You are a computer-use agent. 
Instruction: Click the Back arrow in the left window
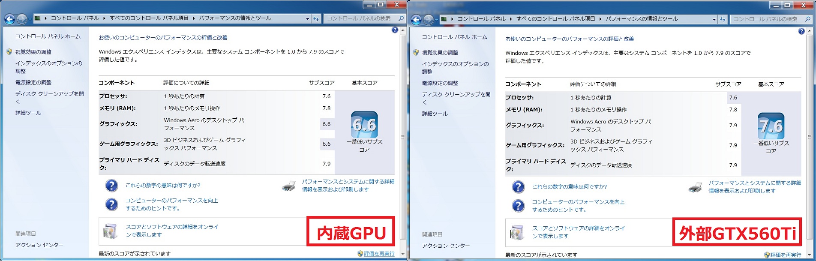pos(9,19)
